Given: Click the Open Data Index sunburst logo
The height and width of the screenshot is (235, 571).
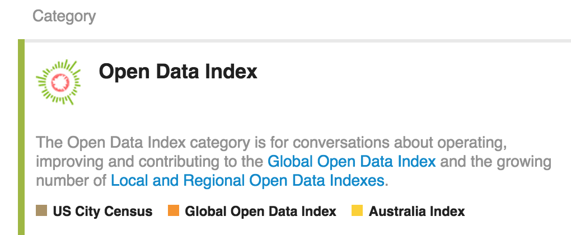Looking at the screenshot, I should 59,82.
